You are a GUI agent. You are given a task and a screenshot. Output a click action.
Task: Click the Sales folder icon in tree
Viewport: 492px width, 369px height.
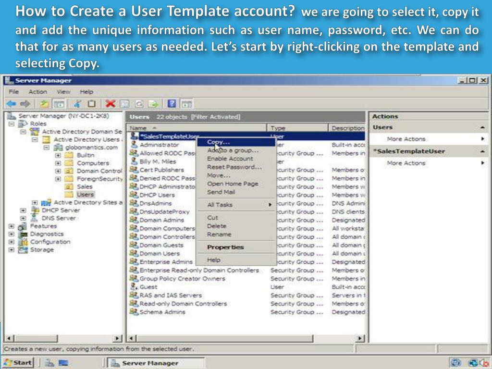(69, 186)
